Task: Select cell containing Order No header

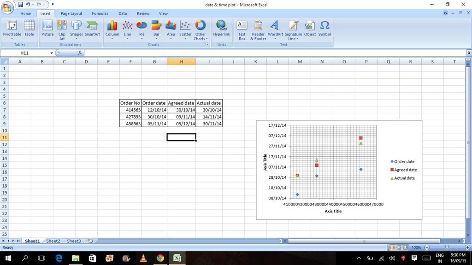Action: click(x=130, y=103)
